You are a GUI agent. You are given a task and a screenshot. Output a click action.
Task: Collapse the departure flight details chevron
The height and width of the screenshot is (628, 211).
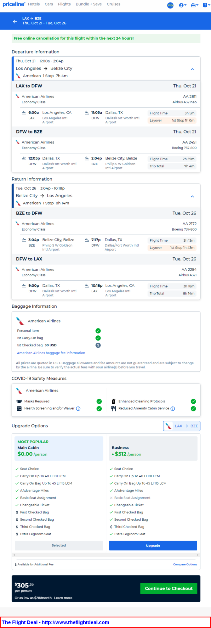coord(192,69)
